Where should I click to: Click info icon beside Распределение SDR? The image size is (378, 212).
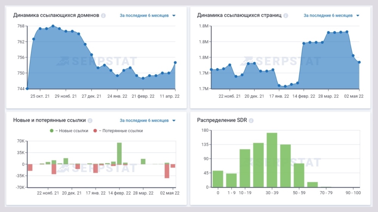tap(251, 121)
